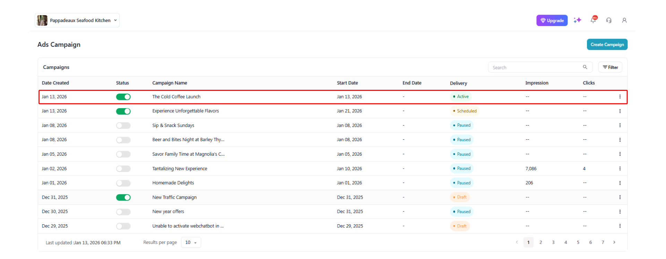Open options menu for The Cold Coffee Launch

click(620, 97)
